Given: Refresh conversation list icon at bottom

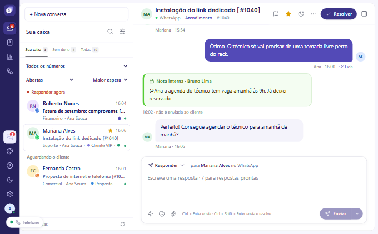Looking at the screenshot, I should [123, 224].
